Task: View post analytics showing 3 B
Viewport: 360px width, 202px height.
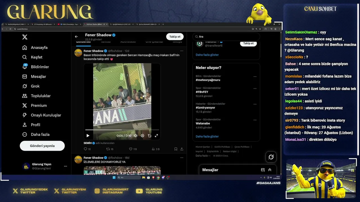Action: tap(156, 149)
